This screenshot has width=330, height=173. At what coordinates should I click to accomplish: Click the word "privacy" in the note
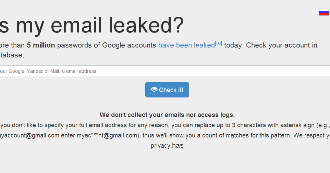tap(161, 146)
